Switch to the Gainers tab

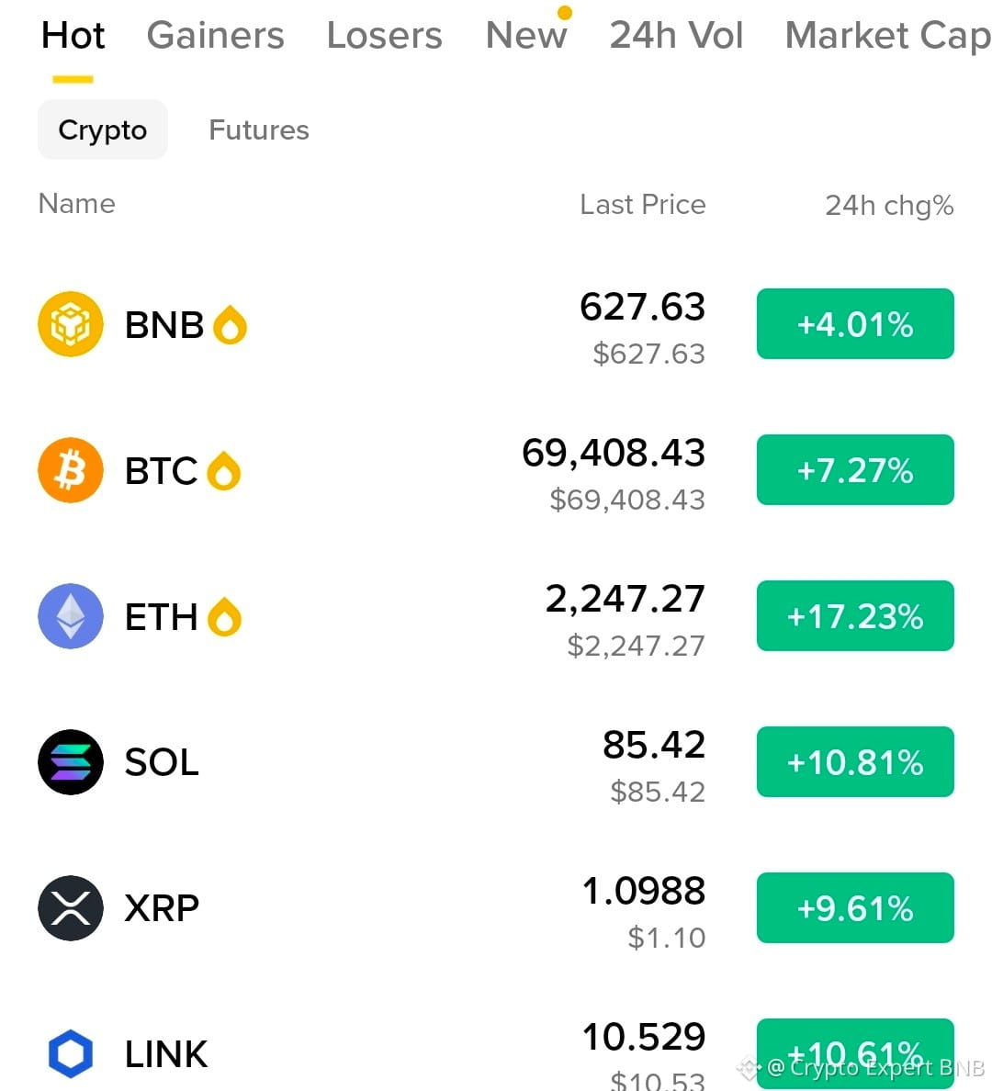click(215, 36)
